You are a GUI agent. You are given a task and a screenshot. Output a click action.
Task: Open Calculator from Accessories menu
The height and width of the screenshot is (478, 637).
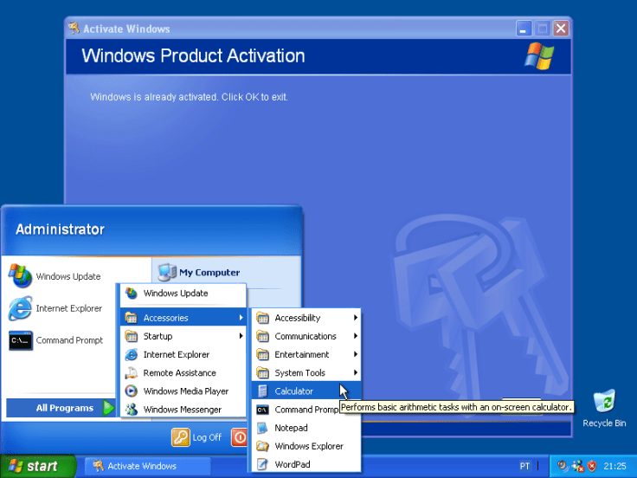click(x=294, y=391)
